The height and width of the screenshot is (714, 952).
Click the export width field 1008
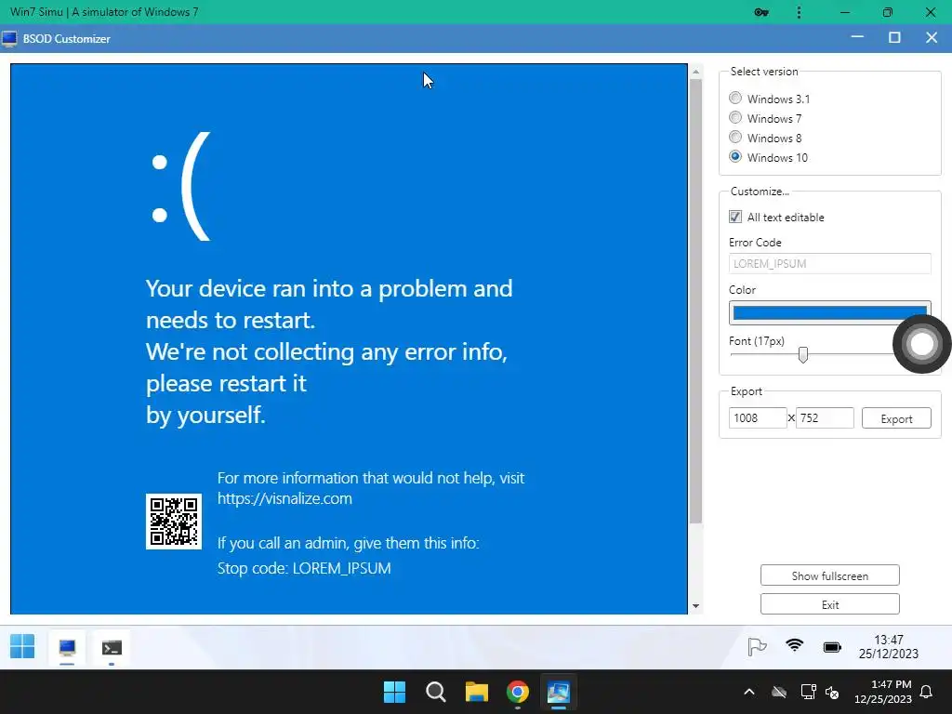[757, 417]
